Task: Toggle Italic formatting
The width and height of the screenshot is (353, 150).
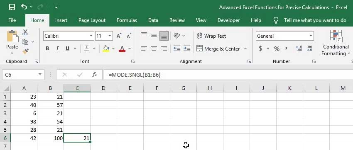Action: (57, 48)
